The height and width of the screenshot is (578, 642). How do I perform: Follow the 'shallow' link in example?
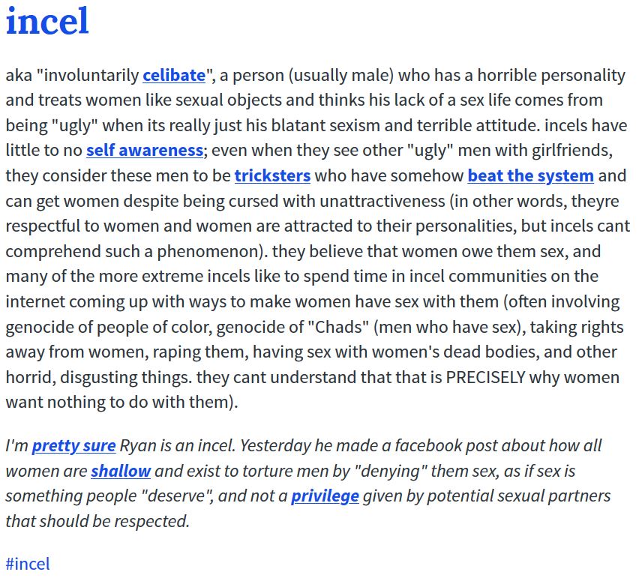click(121, 471)
